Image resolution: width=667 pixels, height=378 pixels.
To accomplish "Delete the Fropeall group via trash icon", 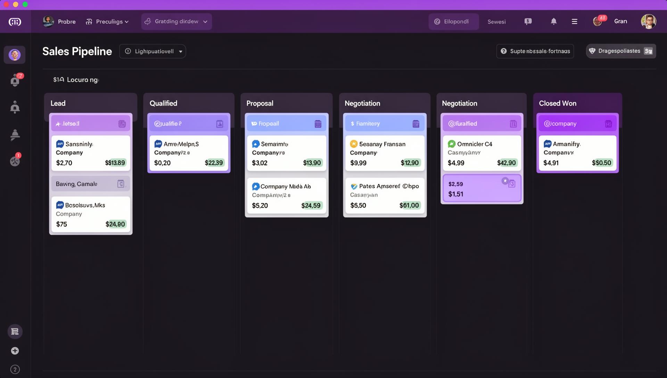I will [x=318, y=124].
